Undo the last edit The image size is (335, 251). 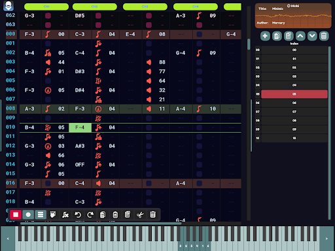(78, 214)
